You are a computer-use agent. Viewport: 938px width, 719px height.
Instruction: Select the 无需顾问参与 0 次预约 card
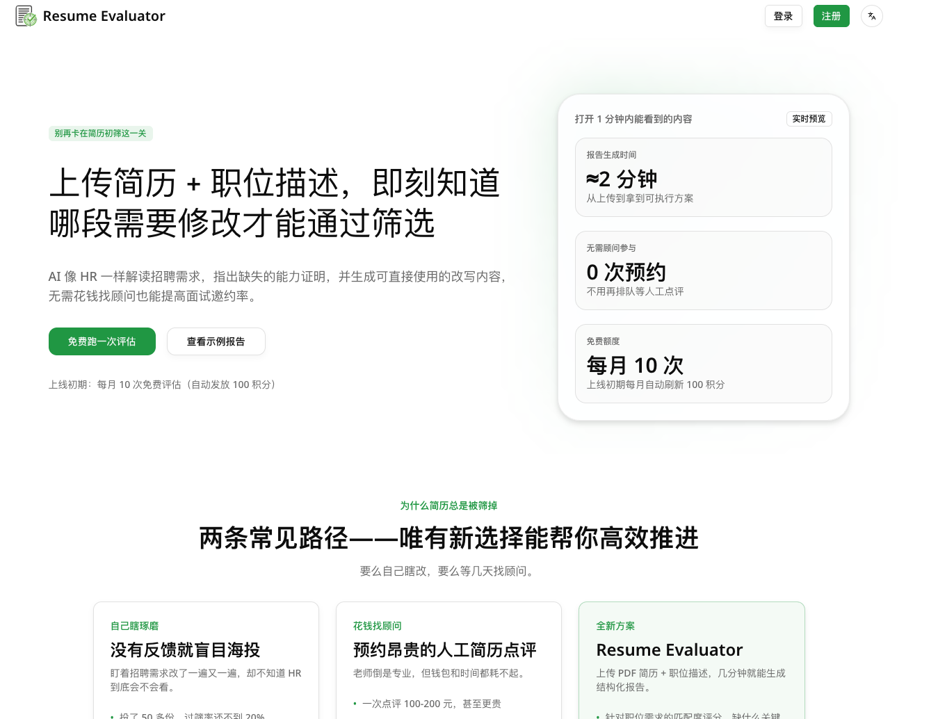click(x=704, y=270)
